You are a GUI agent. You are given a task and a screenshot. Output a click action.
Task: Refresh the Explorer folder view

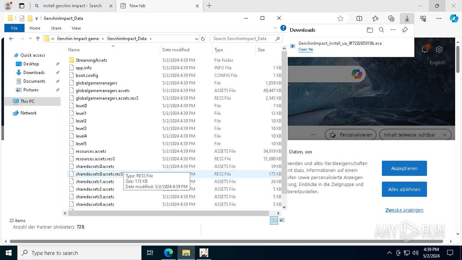(203, 39)
